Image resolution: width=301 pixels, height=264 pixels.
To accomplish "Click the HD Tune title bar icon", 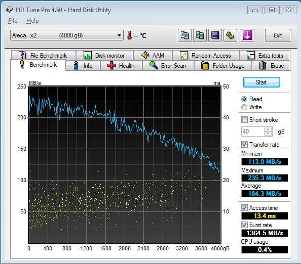I will coord(9,10).
